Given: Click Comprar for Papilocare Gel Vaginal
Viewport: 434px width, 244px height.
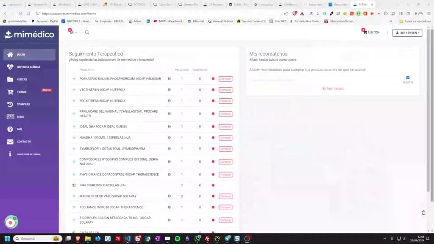Looking at the screenshot, I should click(x=225, y=114).
